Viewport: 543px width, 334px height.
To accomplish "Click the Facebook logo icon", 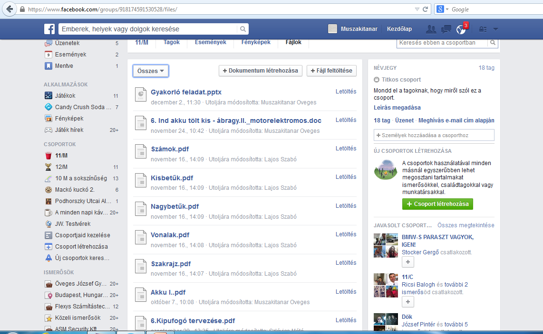I will coord(49,29).
